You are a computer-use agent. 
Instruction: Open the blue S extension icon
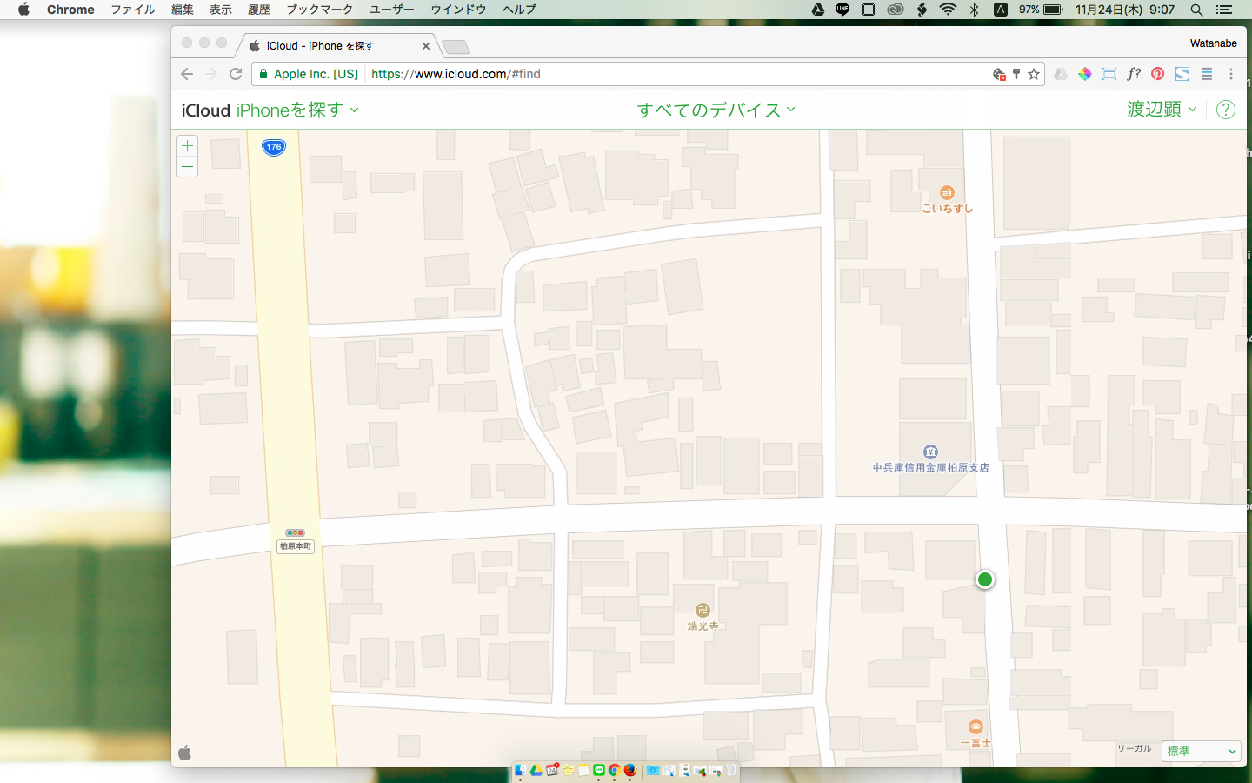(x=1182, y=74)
